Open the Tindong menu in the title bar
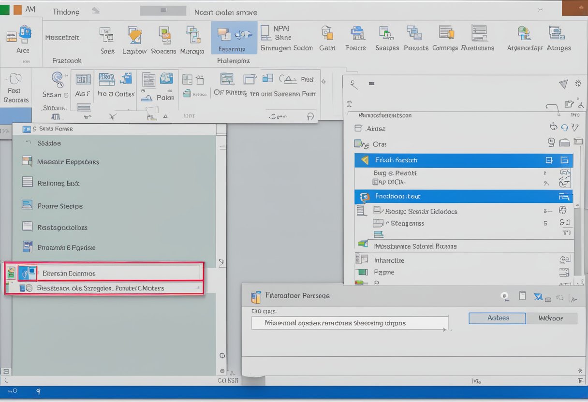588x402 pixels. click(x=65, y=12)
